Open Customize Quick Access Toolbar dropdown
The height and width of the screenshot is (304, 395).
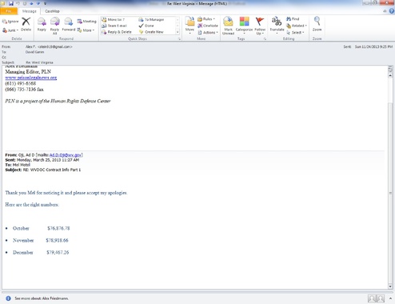point(45,3)
